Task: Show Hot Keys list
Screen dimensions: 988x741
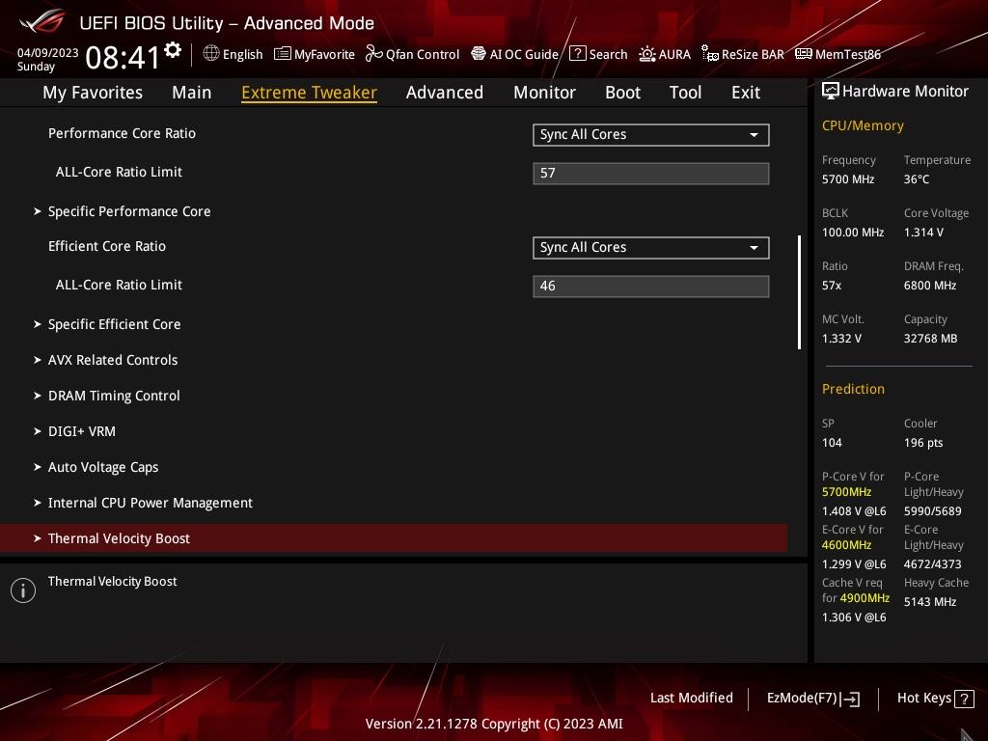Action: coord(935,699)
